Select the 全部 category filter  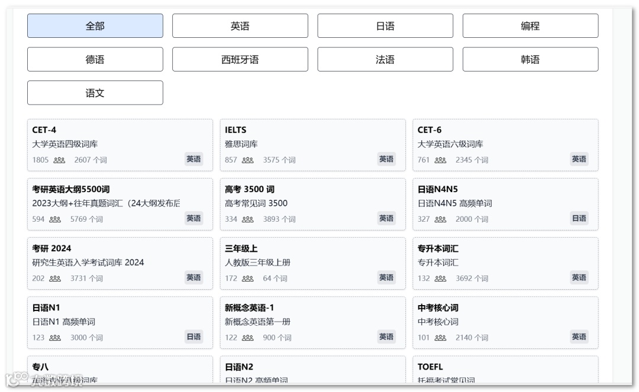coord(95,25)
